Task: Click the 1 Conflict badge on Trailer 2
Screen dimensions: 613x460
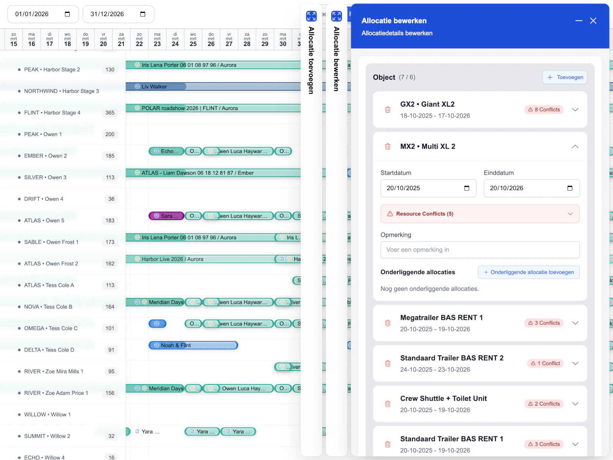Action: click(545, 363)
